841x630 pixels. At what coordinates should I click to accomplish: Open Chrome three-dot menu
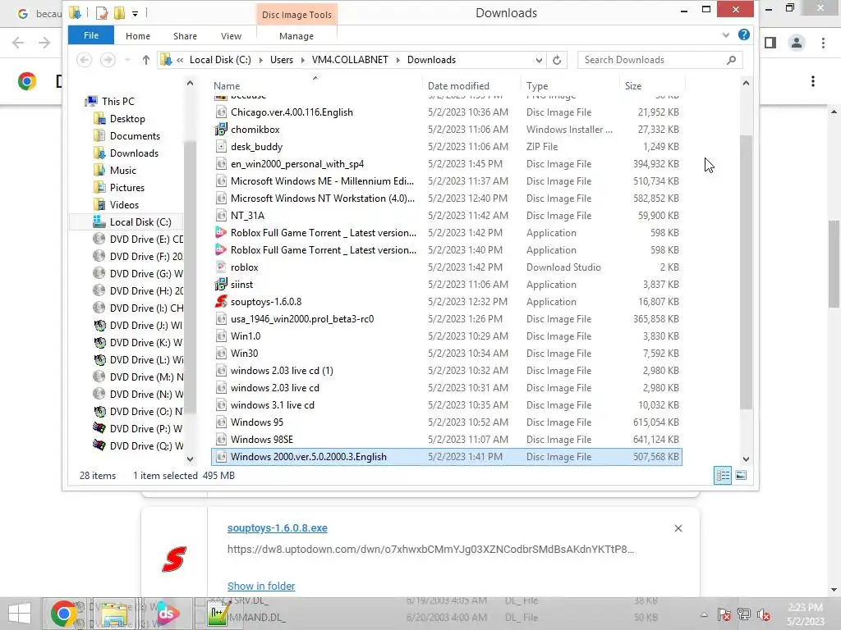point(823,43)
